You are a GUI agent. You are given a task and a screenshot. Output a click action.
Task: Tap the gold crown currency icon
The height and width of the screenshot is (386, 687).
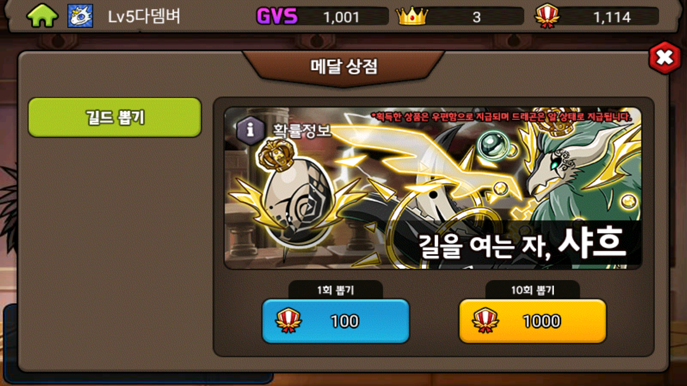coord(412,16)
